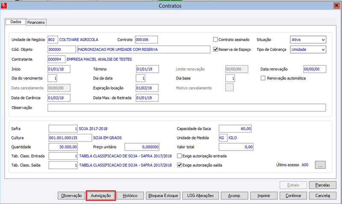Open the Tipo de Cobrança dropdown

(x=308, y=50)
